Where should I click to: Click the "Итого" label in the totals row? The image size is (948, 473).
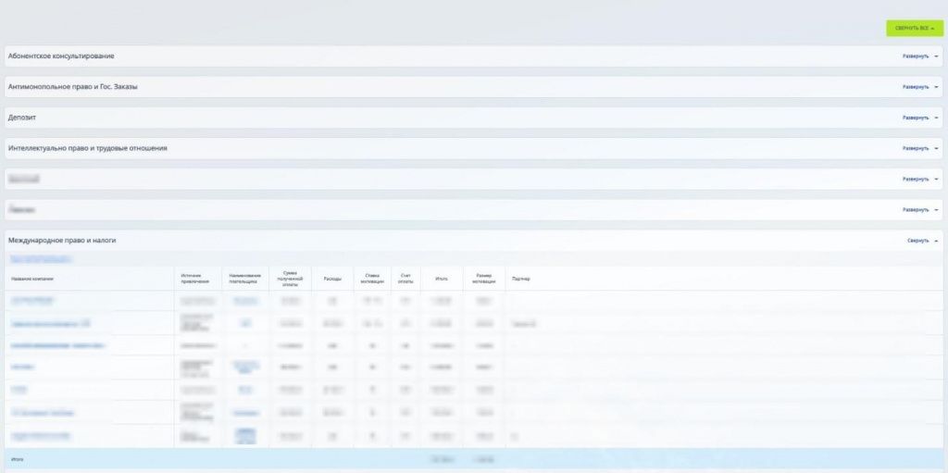(17, 458)
